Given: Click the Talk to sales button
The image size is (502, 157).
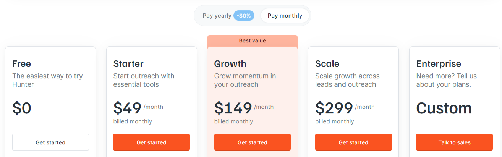Looking at the screenshot, I should [x=454, y=142].
